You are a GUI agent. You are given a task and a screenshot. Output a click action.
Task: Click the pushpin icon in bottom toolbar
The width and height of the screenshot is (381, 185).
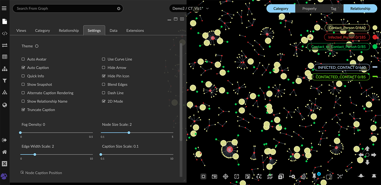coord(314,176)
